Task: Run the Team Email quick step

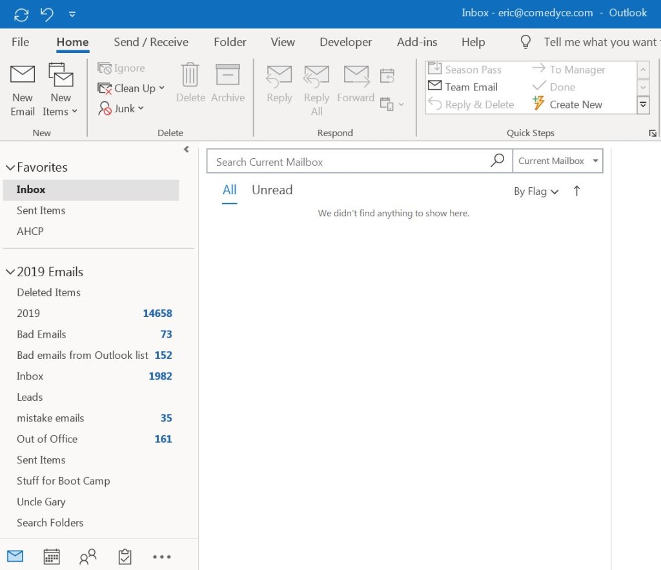Action: 469,87
